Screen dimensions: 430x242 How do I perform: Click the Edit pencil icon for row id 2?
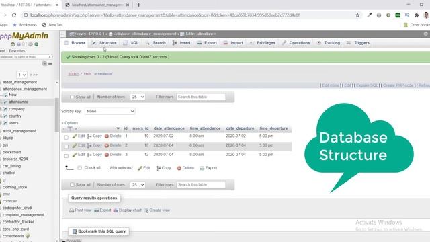[x=75, y=145]
